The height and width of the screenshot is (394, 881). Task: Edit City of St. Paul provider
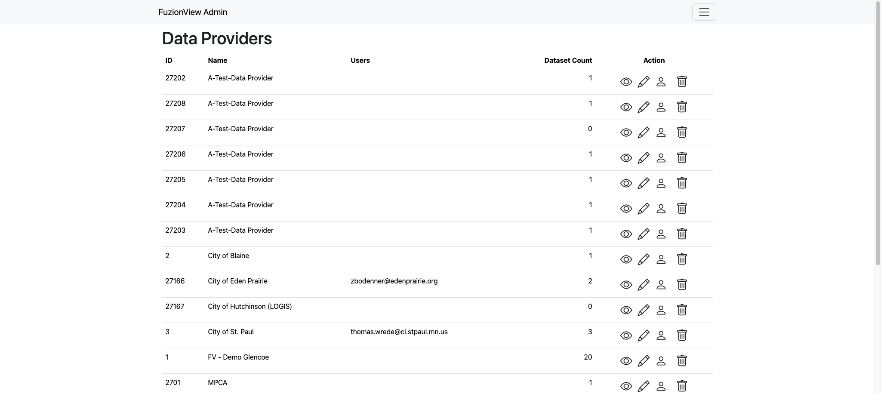pyautogui.click(x=644, y=336)
